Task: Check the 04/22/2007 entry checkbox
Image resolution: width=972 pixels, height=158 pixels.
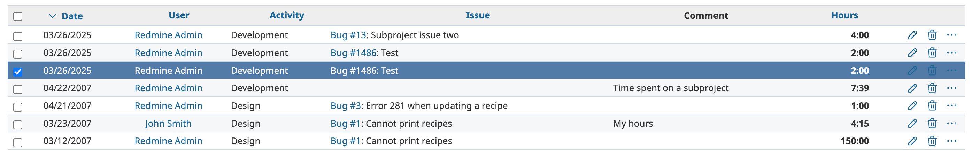Action: pyautogui.click(x=18, y=89)
